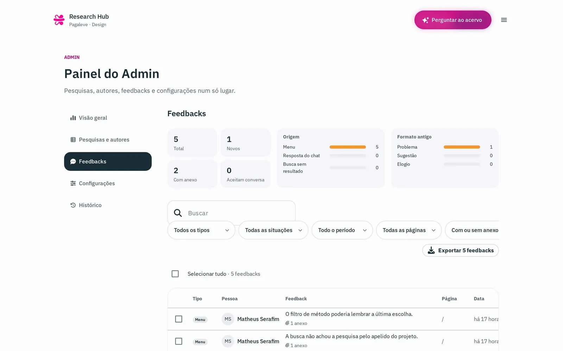Check the Selecionar tudo checkbox
The image size is (563, 351).
click(175, 274)
